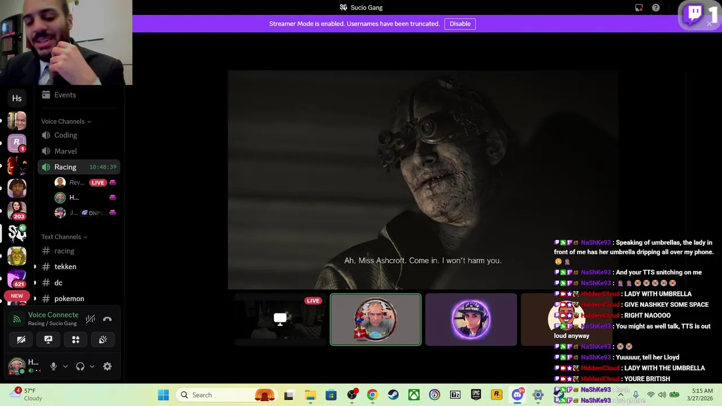
Task: Click the NEW badge in the server list
Action: pos(17,296)
